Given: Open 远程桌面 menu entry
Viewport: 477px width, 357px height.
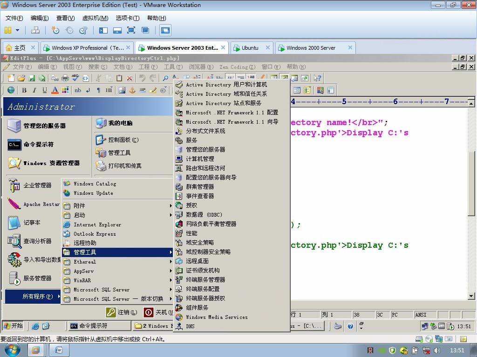Looking at the screenshot, I should [x=232, y=261].
